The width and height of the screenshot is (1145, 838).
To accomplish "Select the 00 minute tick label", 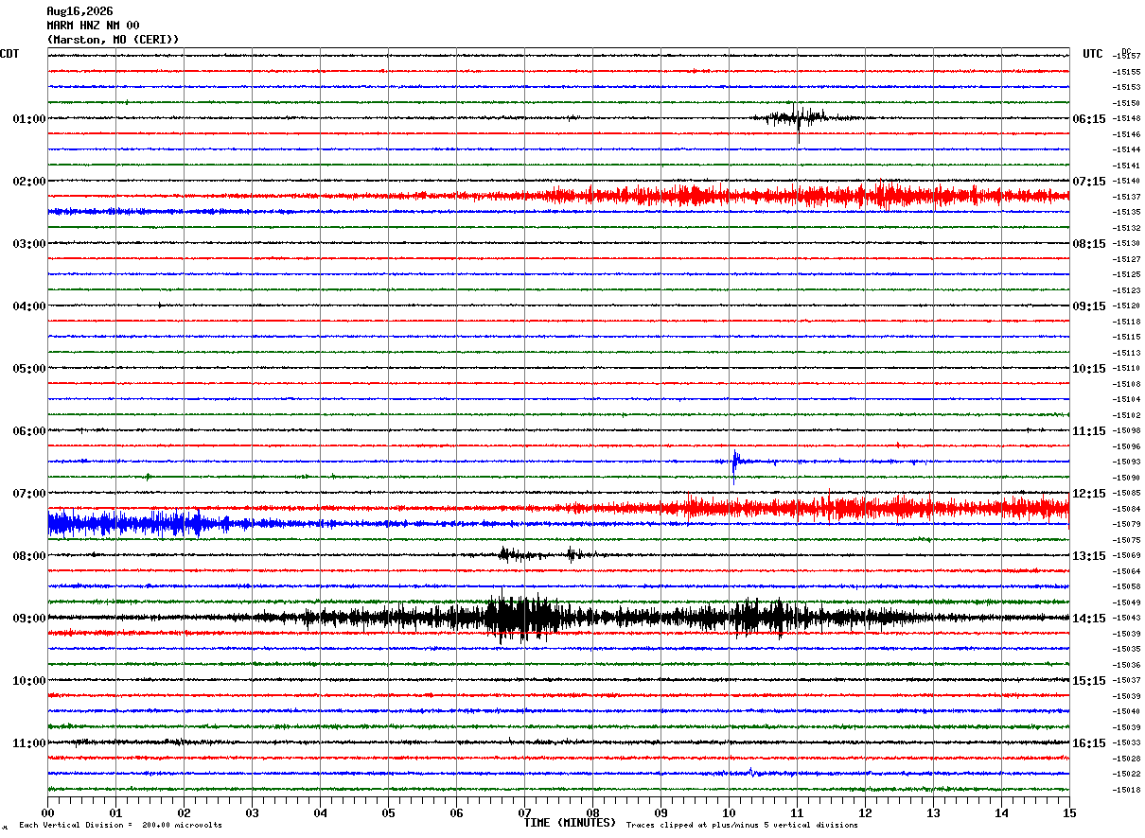I will 47,812.
